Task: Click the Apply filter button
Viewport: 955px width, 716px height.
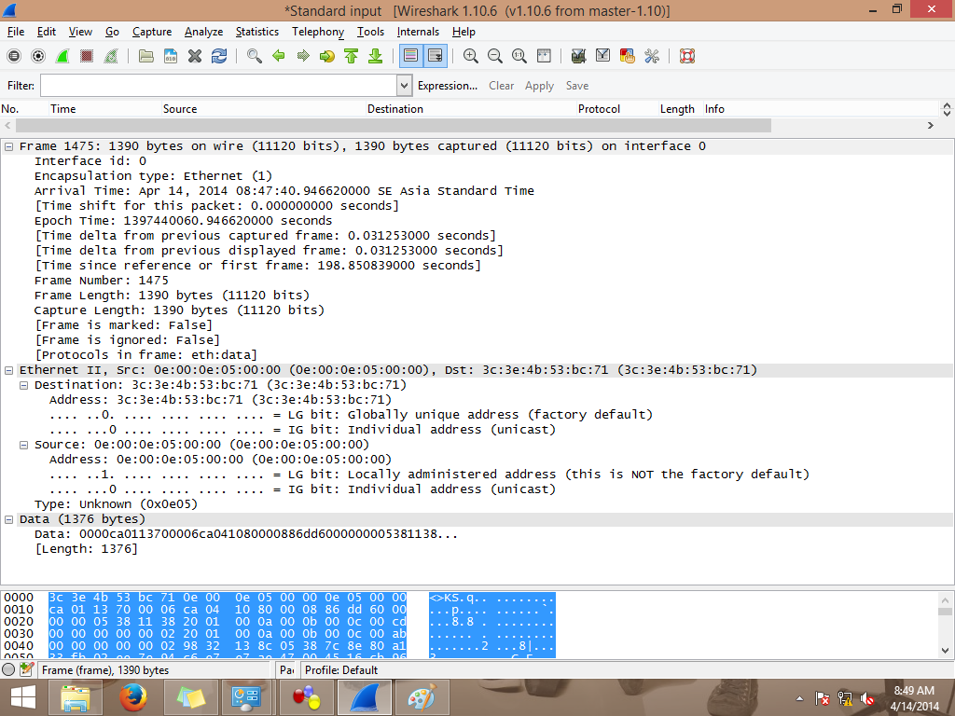Action: (540, 86)
